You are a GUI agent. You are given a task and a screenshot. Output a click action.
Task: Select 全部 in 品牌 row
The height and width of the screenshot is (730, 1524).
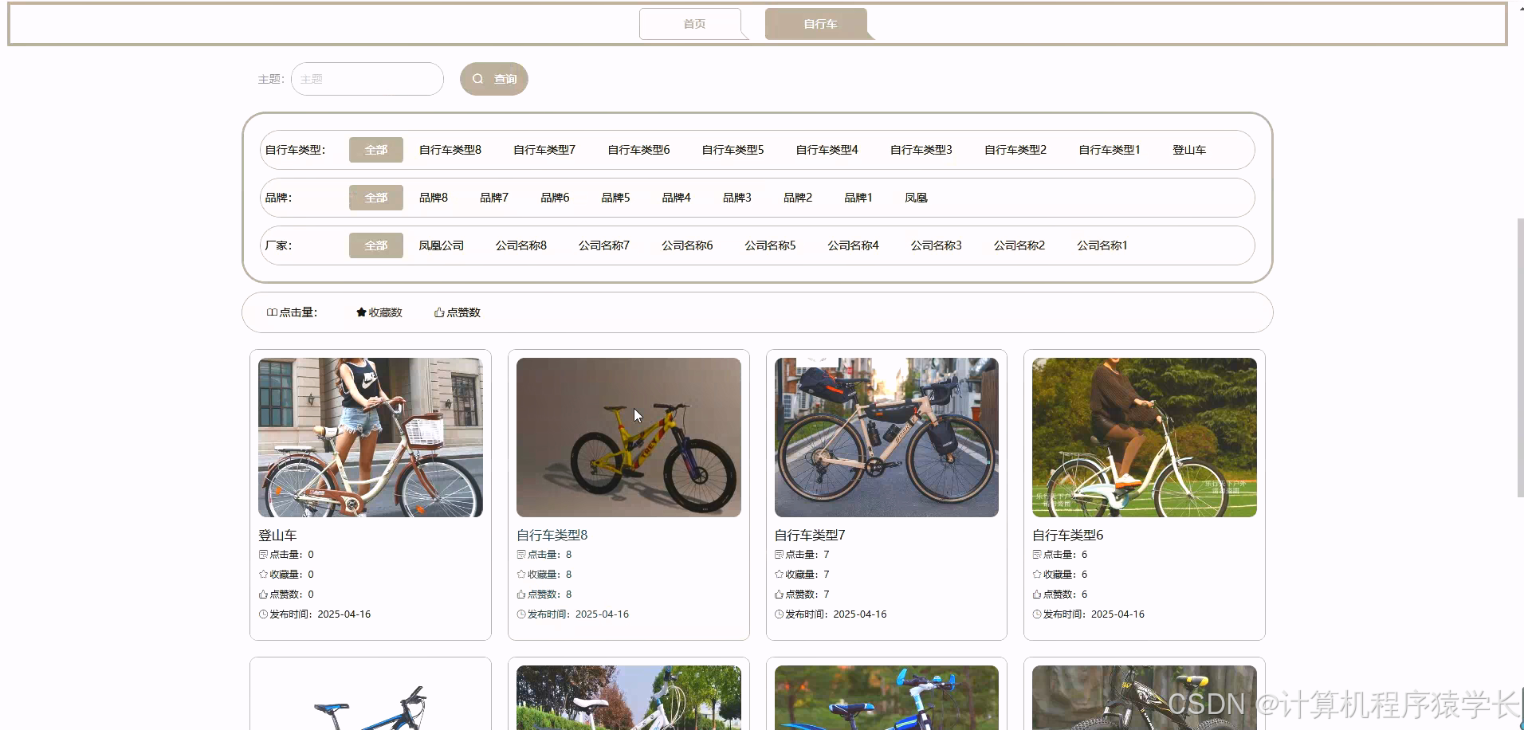coord(376,198)
